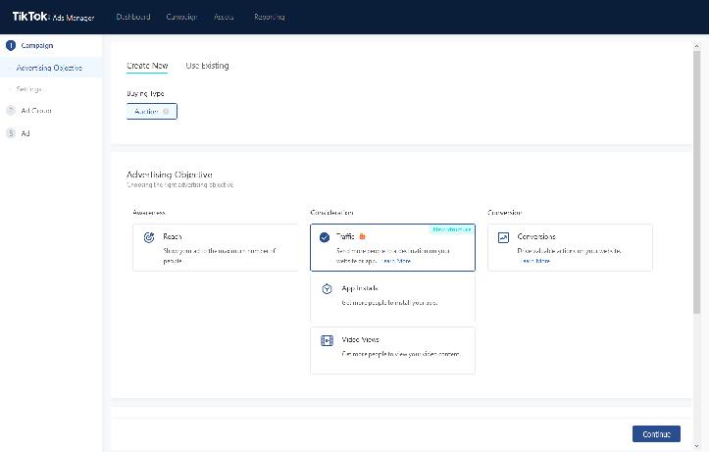
Task: Click the step 2 Ad Group circle icon
Action: (x=11, y=111)
